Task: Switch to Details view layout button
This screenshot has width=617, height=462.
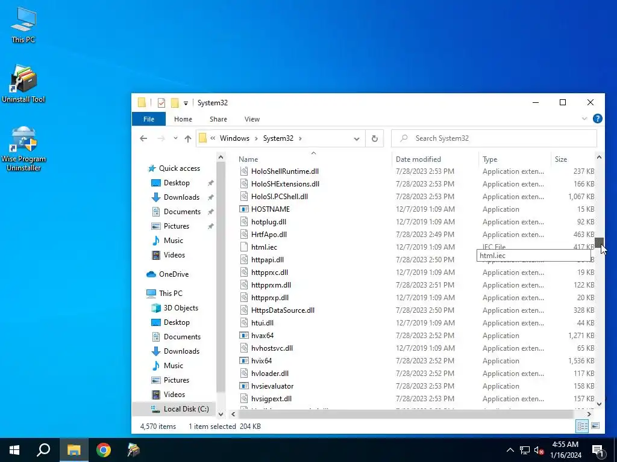Action: click(583, 426)
